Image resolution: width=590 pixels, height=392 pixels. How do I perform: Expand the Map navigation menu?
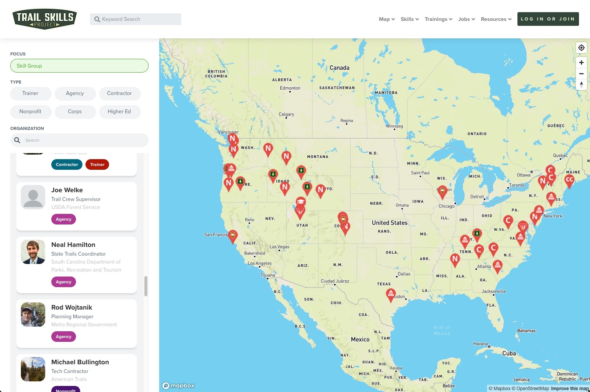click(x=387, y=19)
